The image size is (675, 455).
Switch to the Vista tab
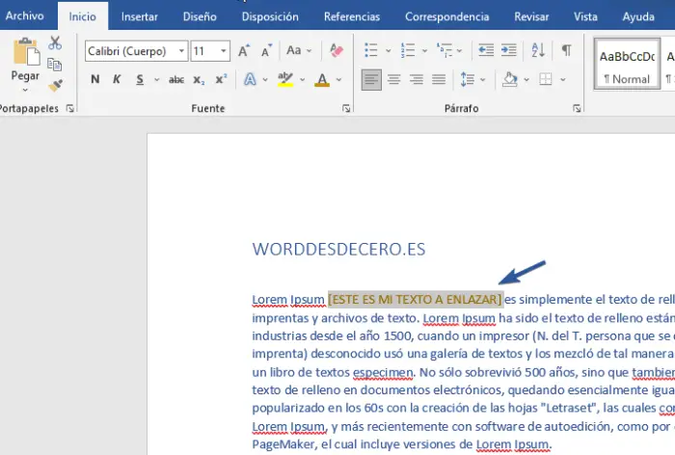[x=585, y=16]
